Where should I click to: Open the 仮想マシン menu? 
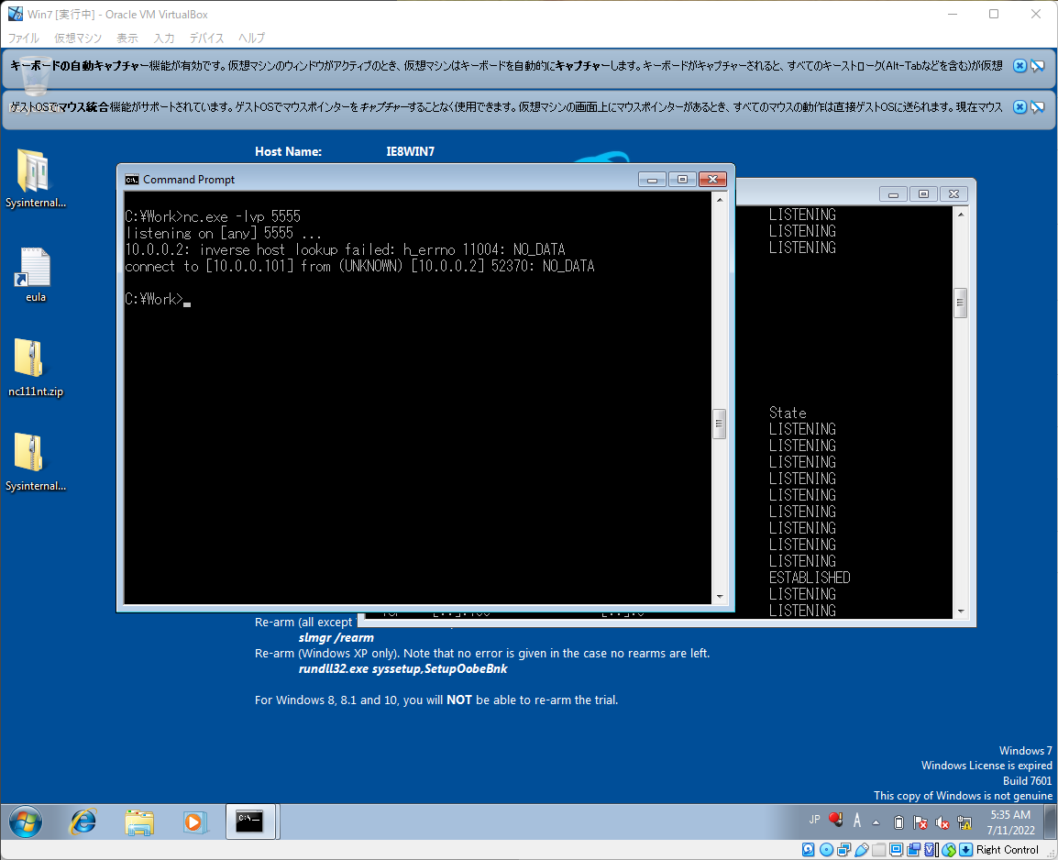point(78,38)
